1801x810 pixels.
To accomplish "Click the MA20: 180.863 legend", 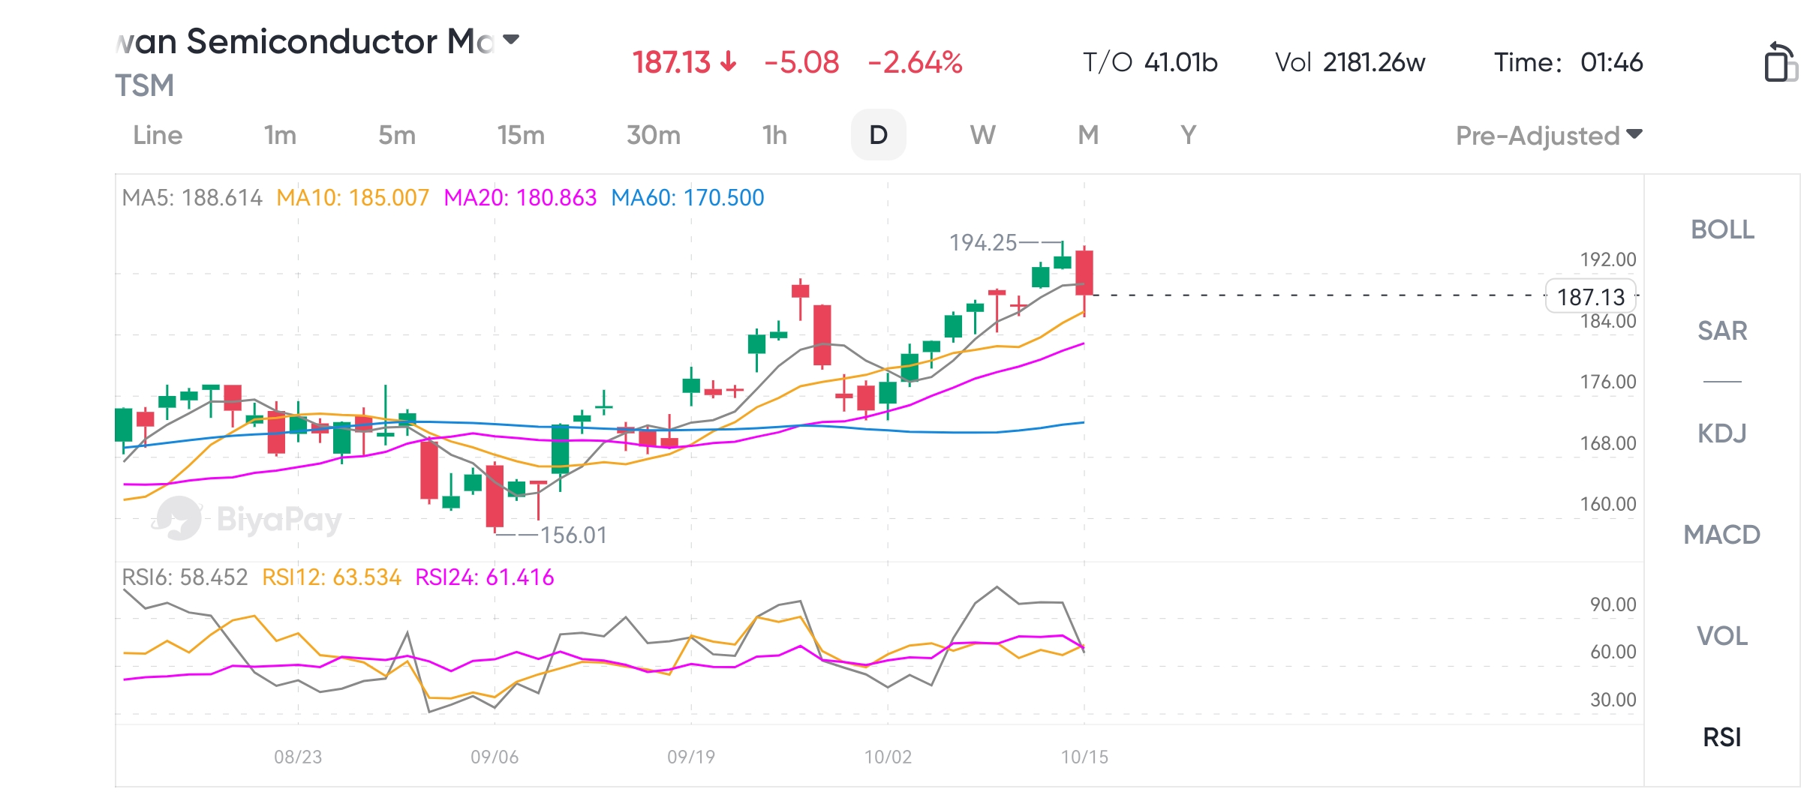I will 520,198.
